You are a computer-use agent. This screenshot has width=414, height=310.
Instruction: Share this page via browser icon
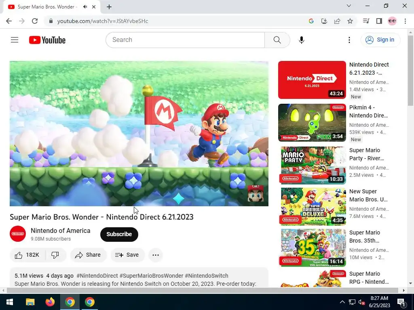tap(337, 21)
